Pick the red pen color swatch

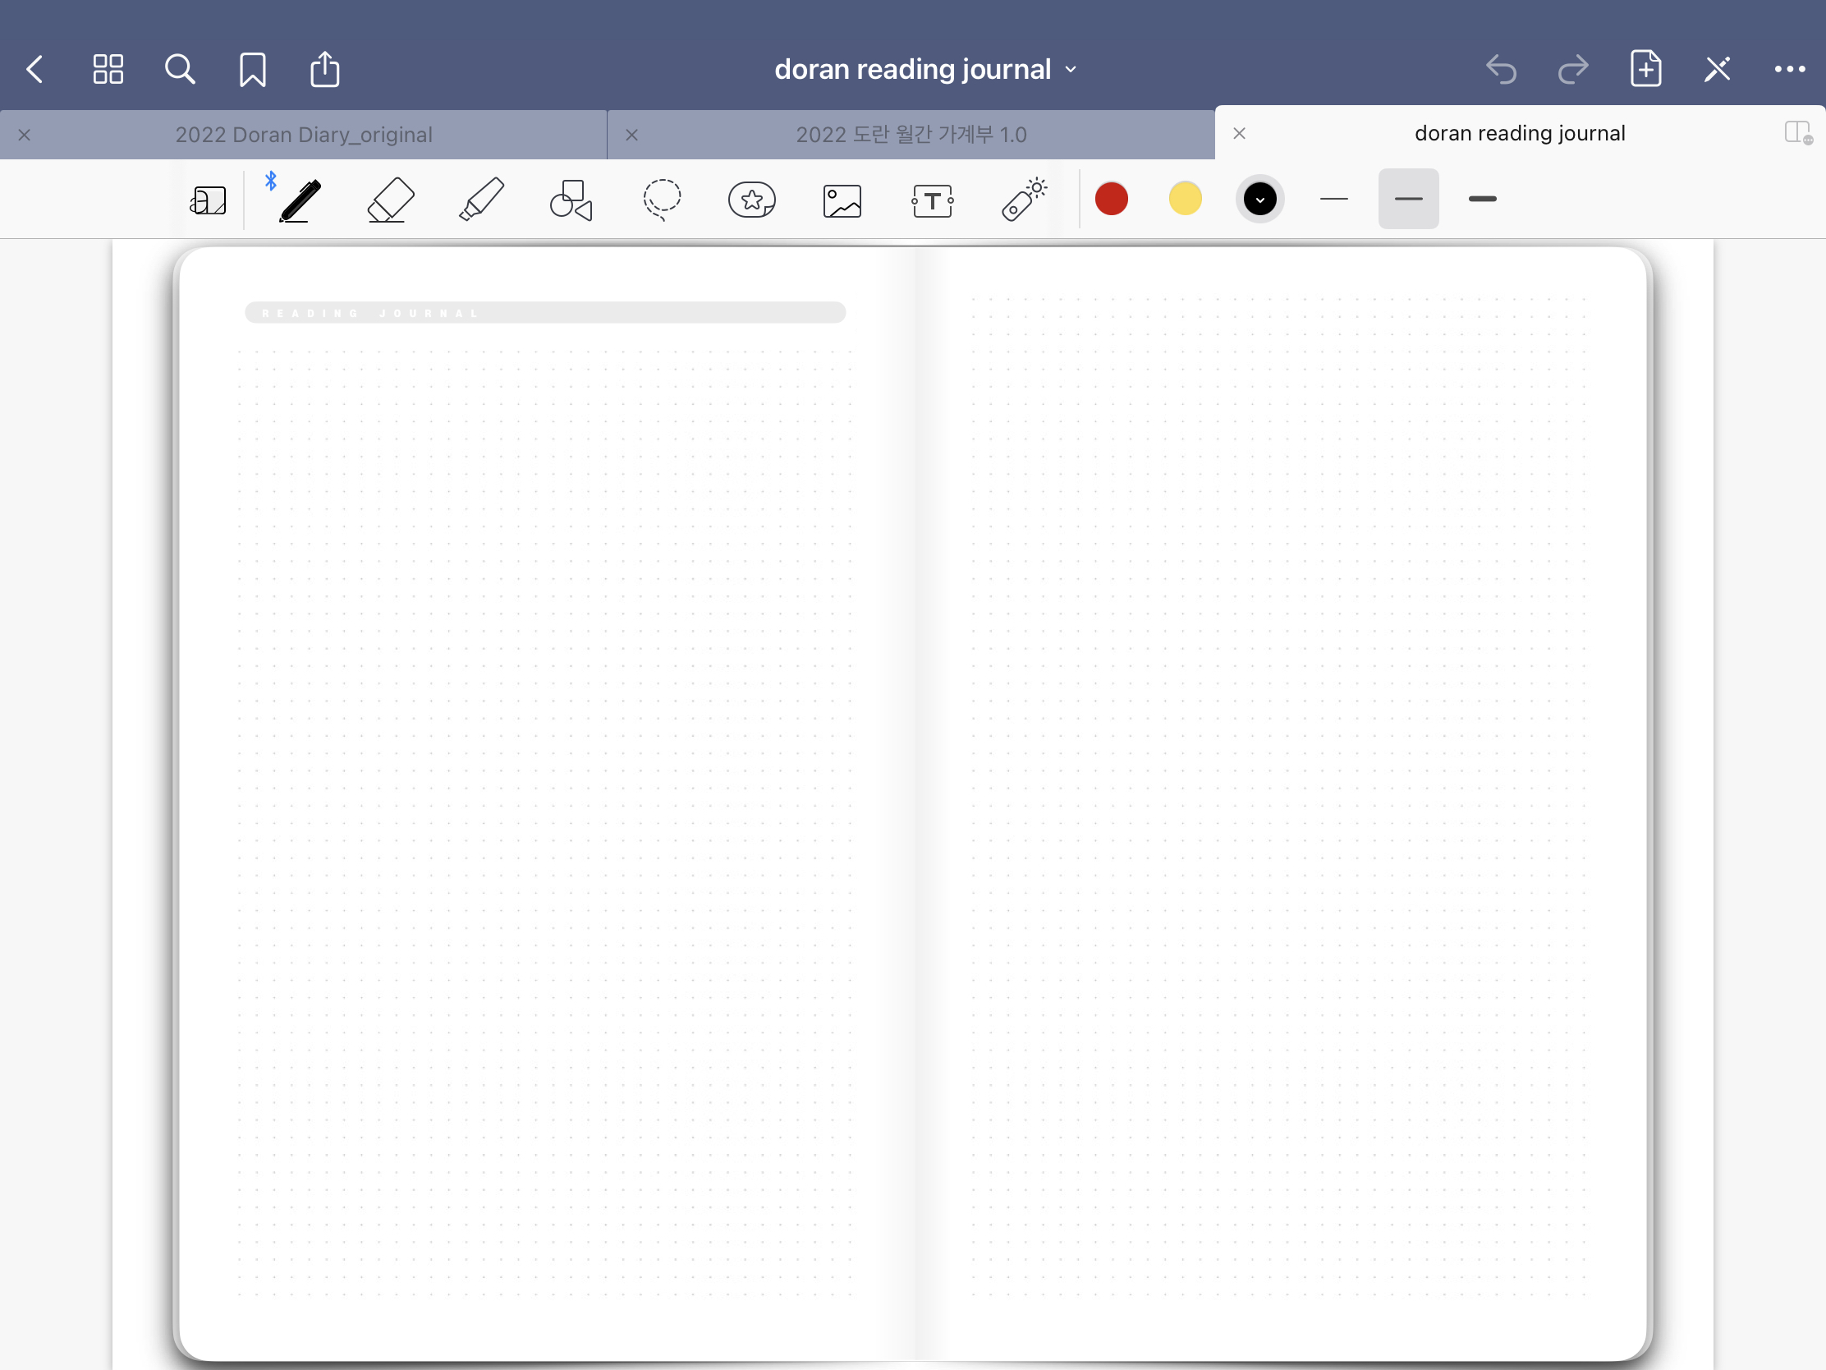coord(1111,199)
